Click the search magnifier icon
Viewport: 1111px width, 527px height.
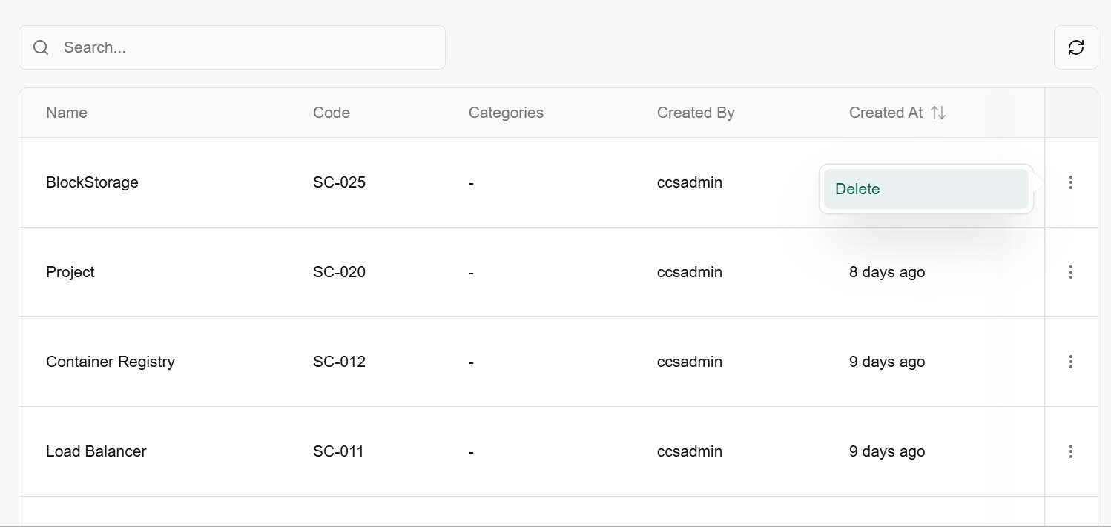click(x=42, y=47)
